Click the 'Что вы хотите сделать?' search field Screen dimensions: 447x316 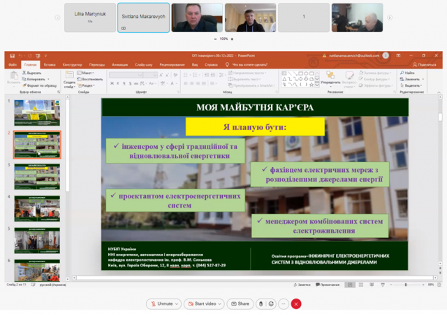250,65
